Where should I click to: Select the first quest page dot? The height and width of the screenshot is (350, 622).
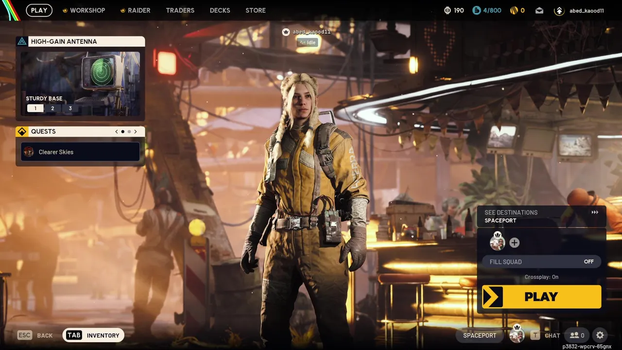[x=122, y=131]
